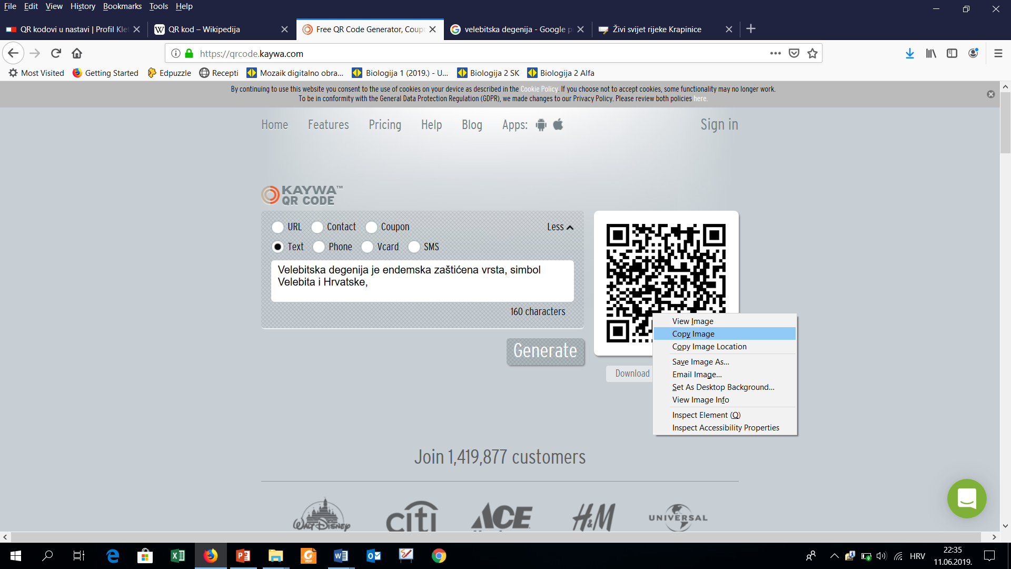Reload the current page

coord(56,53)
